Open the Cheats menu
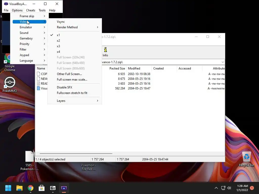This screenshot has height=194, width=259. click(x=31, y=10)
